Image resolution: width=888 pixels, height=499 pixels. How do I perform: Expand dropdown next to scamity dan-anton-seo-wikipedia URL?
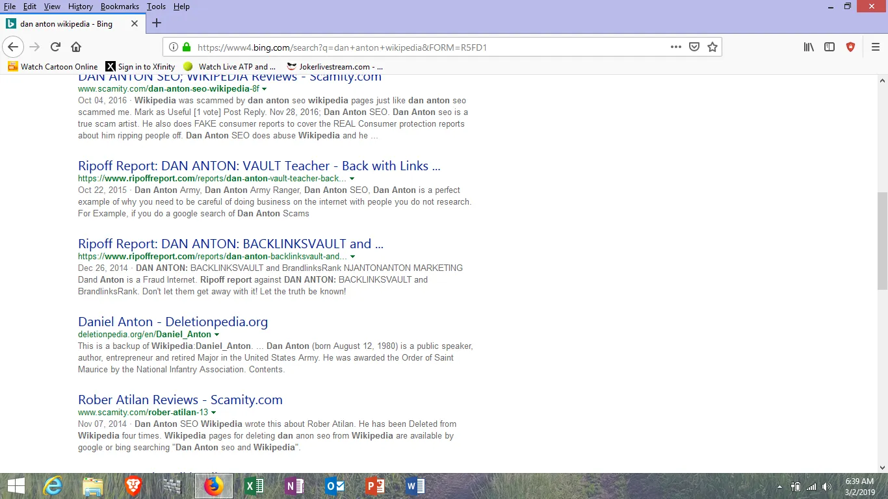(265, 89)
